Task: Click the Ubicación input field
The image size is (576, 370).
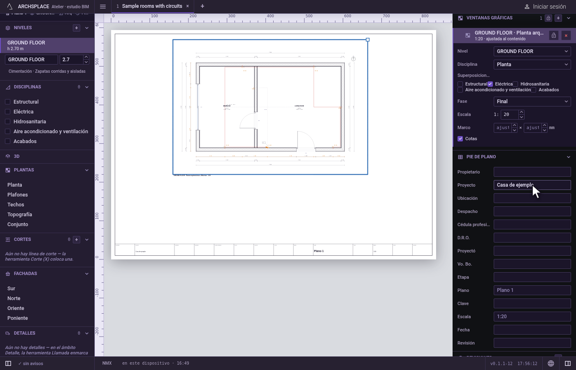Action: pos(532,199)
